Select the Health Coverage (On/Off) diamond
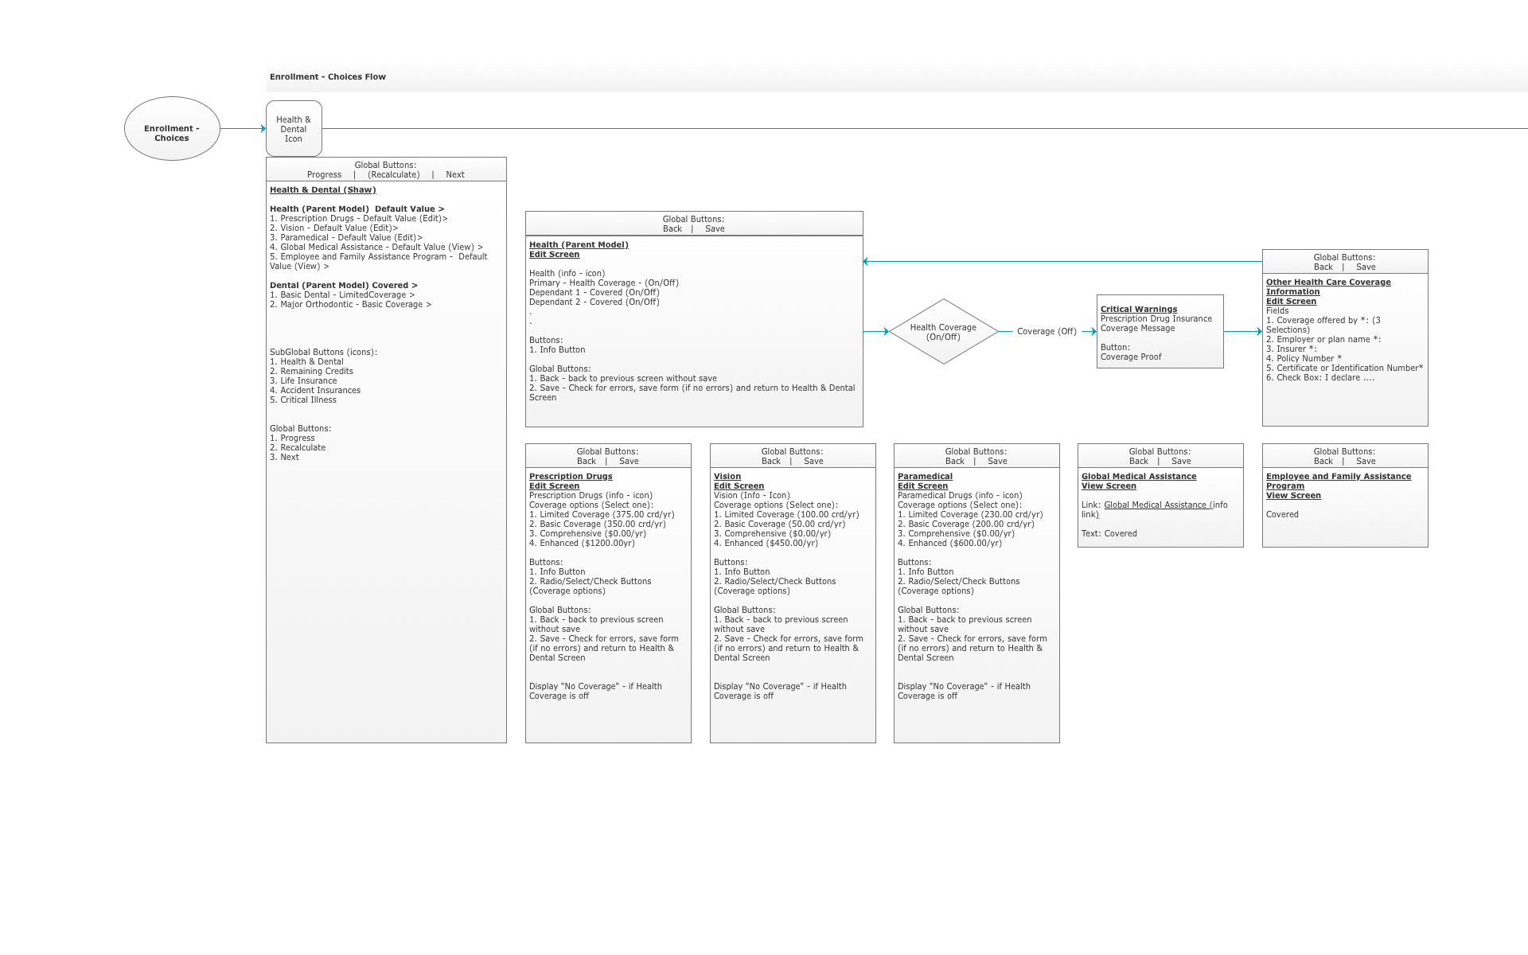Screen dimensions: 1528x955 point(943,332)
